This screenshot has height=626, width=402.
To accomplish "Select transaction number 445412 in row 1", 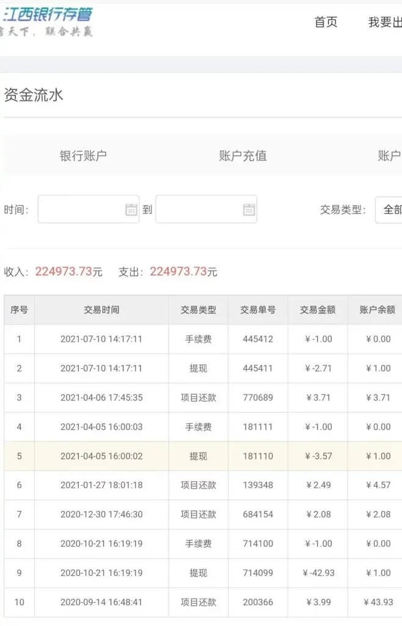I will click(258, 339).
